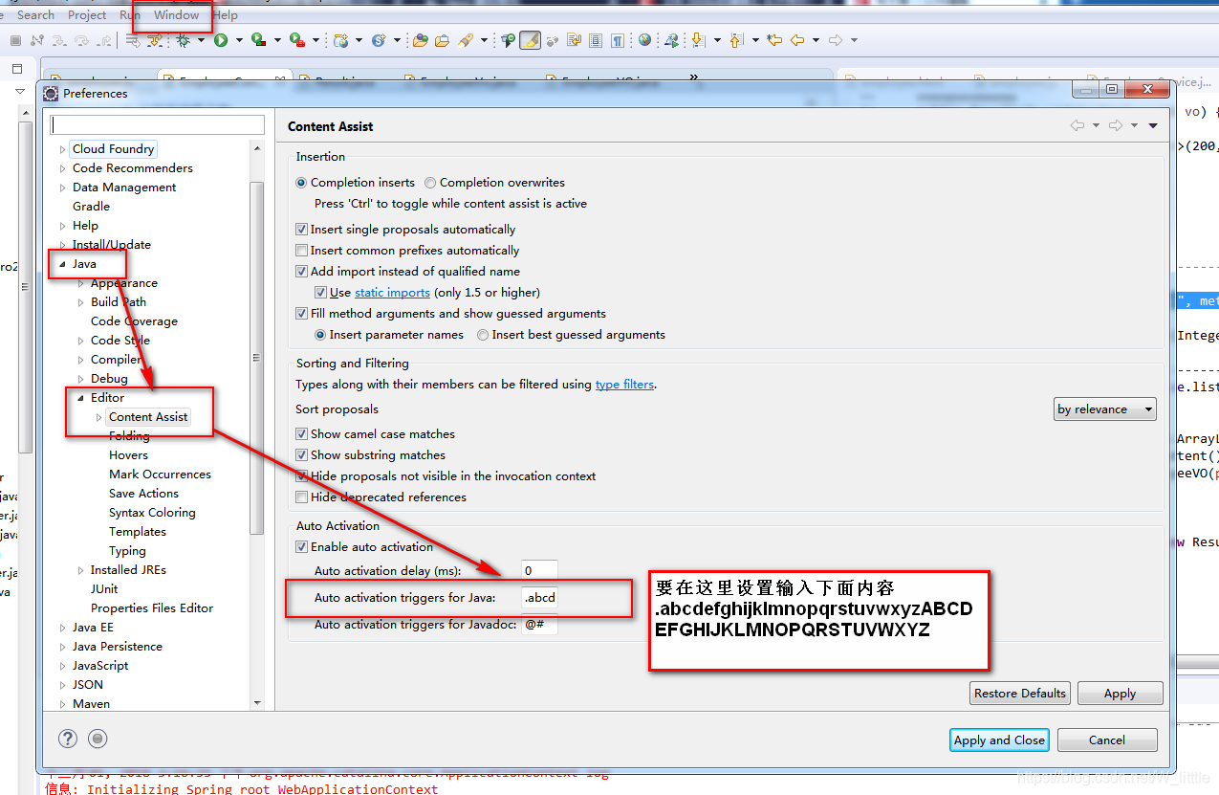Toggle Enable auto activation checkbox
Viewport: 1219px width, 795px height.
302,547
